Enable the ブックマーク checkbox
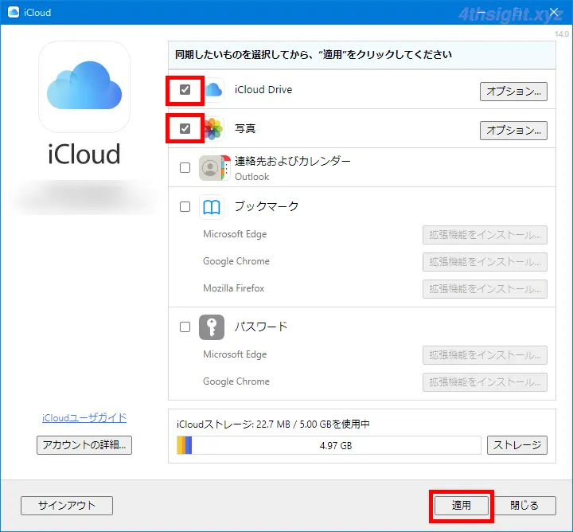This screenshot has width=573, height=532. pyautogui.click(x=185, y=207)
